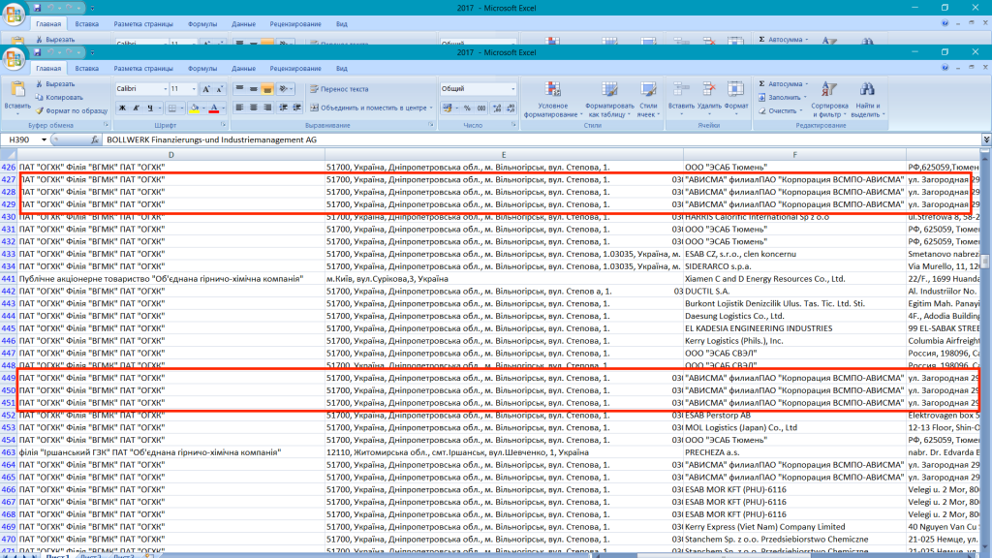The width and height of the screenshot is (992, 558).
Task: Toggle bold (Ж) formatting
Action: 123,108
